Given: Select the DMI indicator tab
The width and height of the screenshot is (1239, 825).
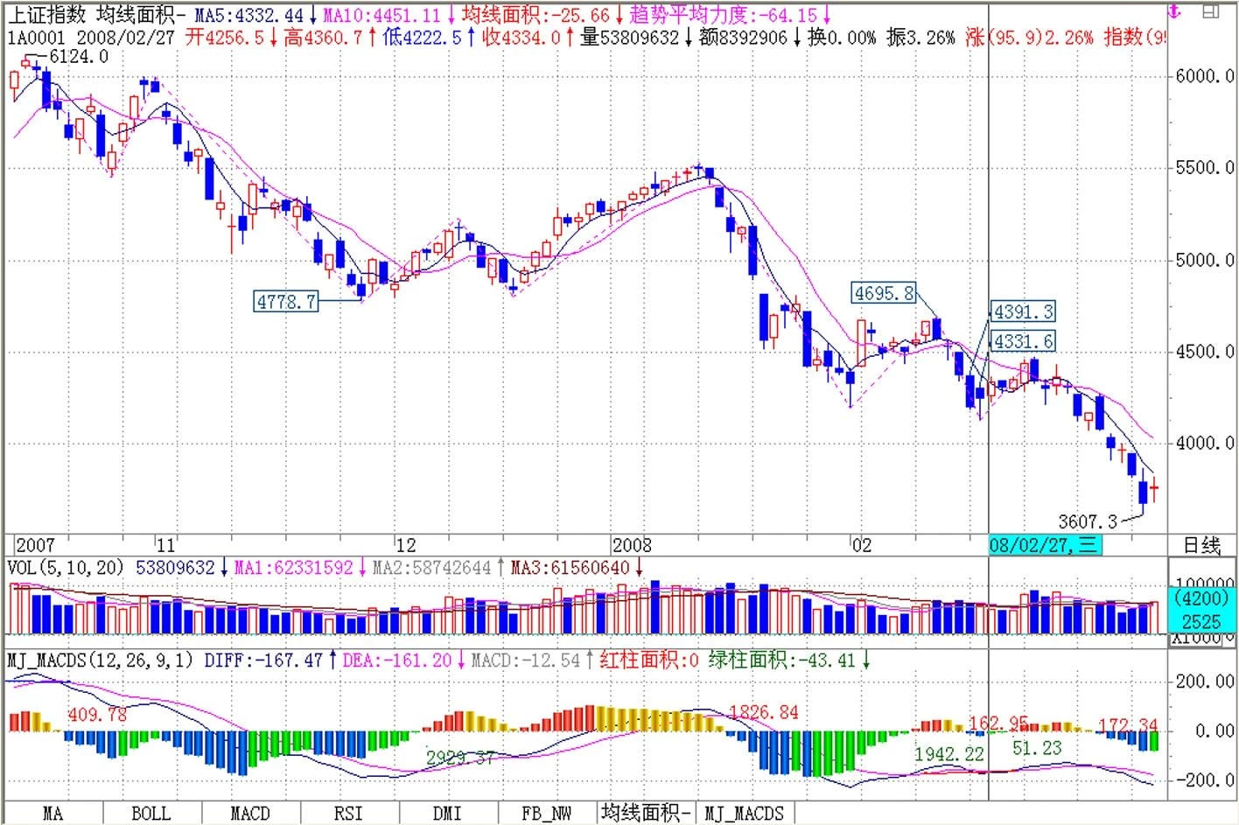Looking at the screenshot, I should coord(447,814).
